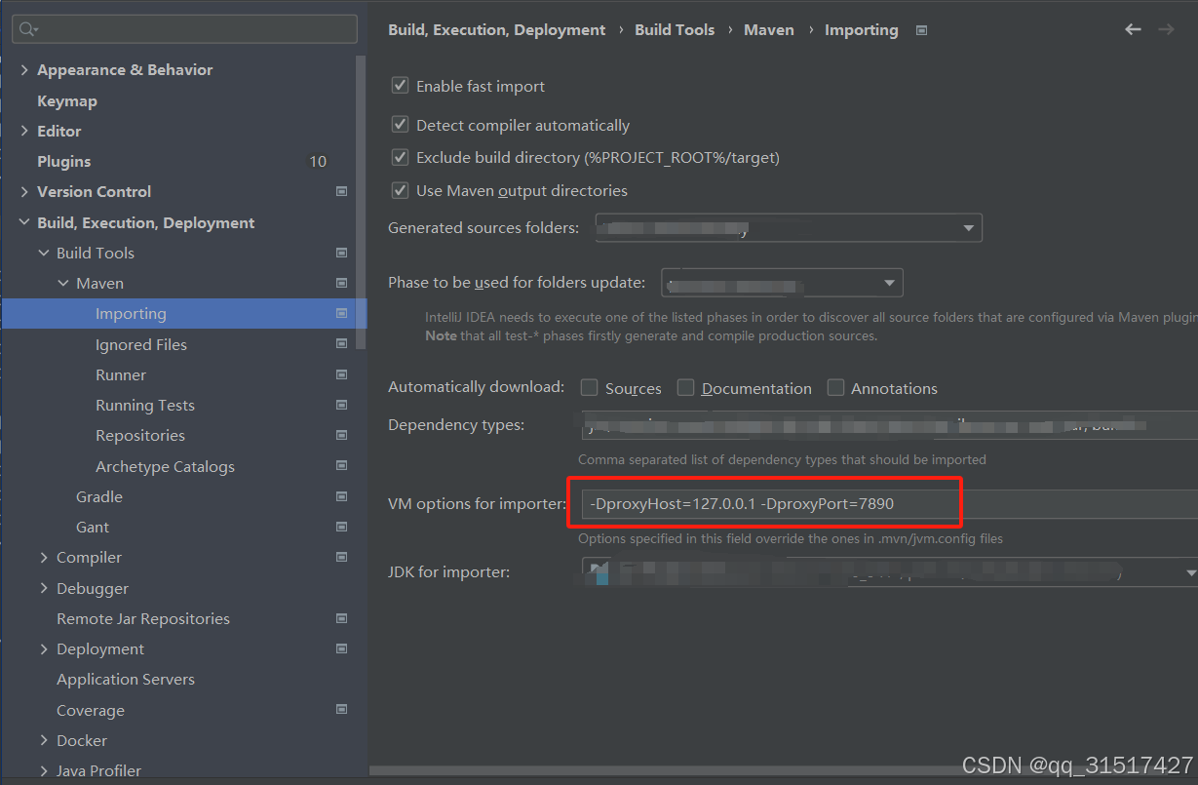Click the project icon on the Remote Jar Repositories row

pyautogui.click(x=341, y=618)
